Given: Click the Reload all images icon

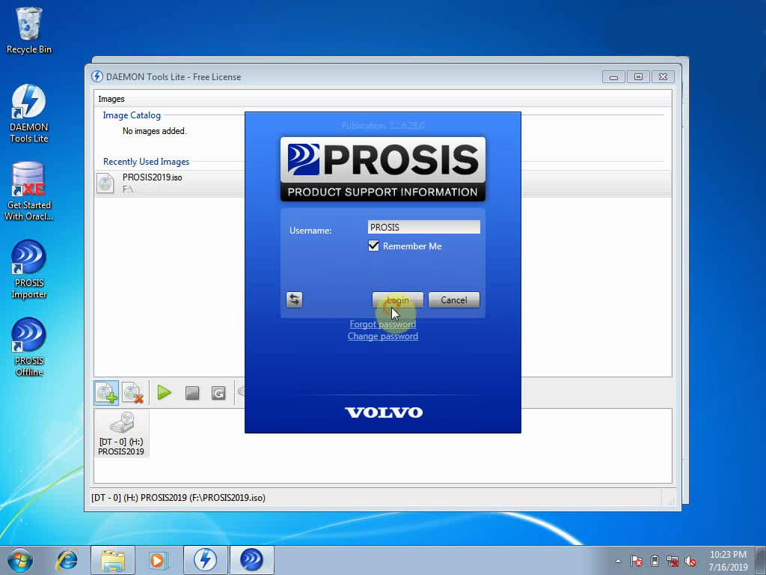Looking at the screenshot, I should (218, 393).
